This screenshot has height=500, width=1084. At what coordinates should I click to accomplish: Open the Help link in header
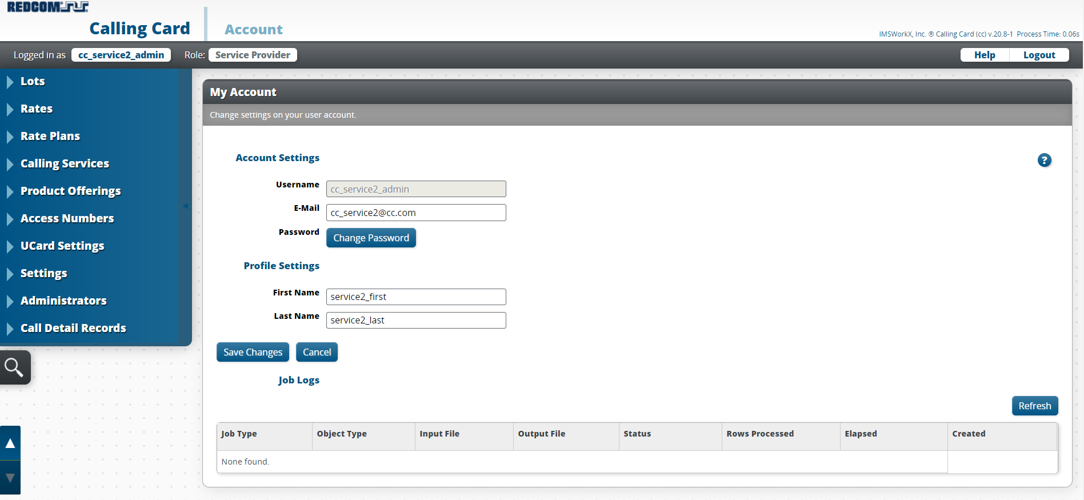coord(985,55)
